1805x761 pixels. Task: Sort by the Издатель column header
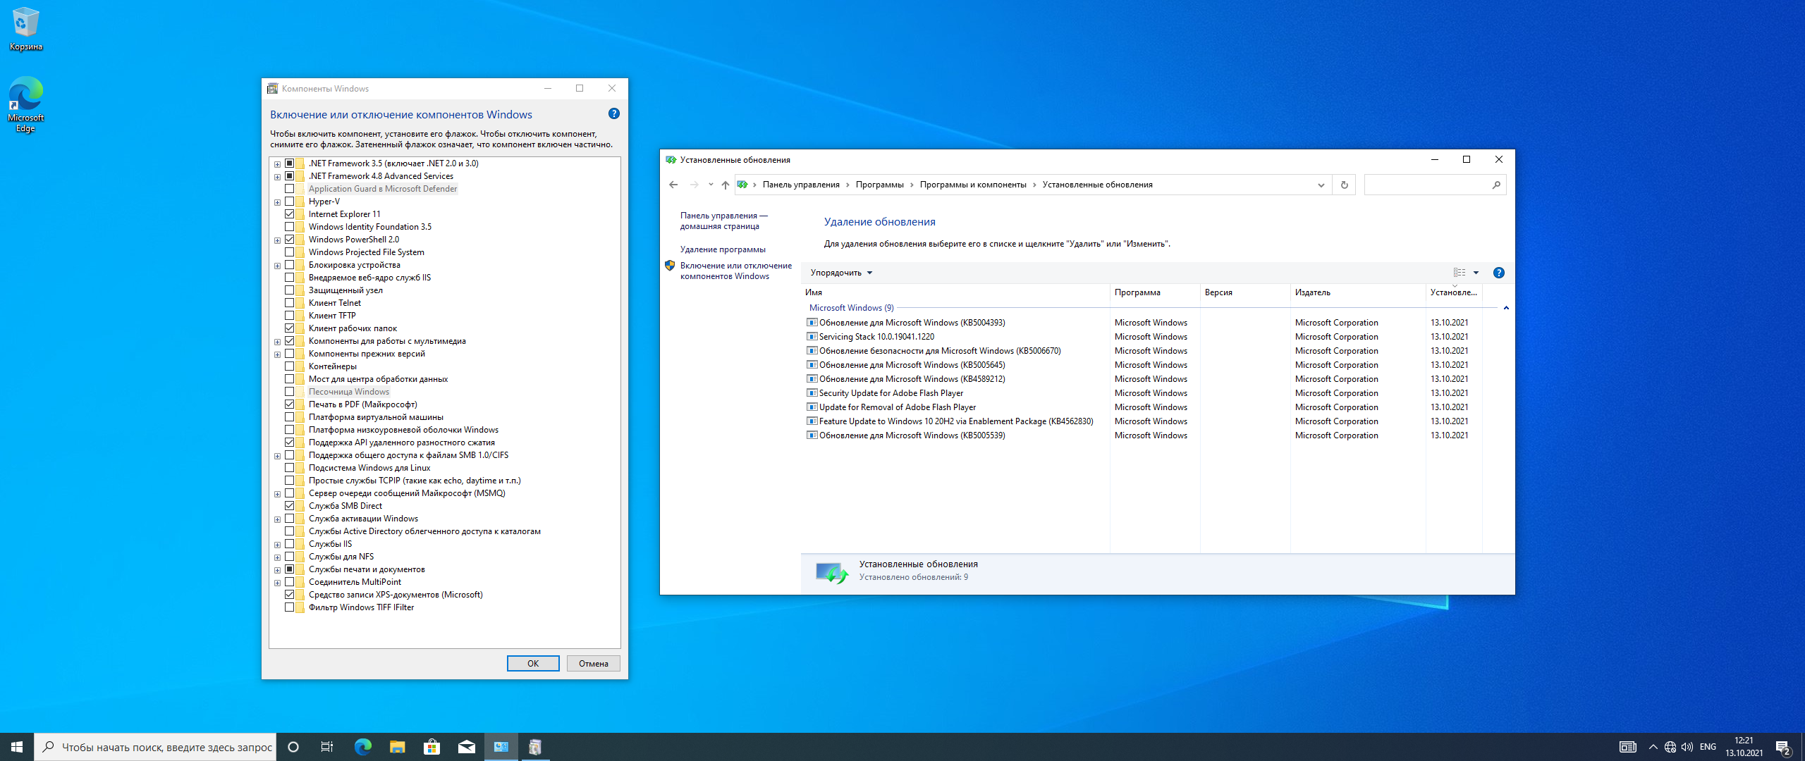point(1357,292)
